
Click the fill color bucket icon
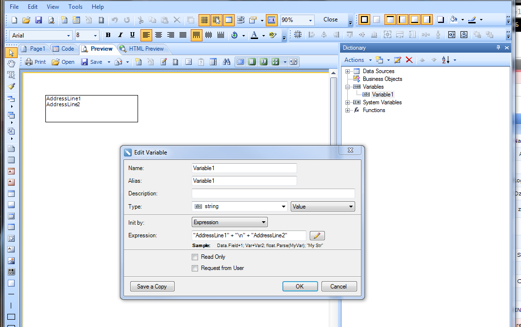click(454, 19)
